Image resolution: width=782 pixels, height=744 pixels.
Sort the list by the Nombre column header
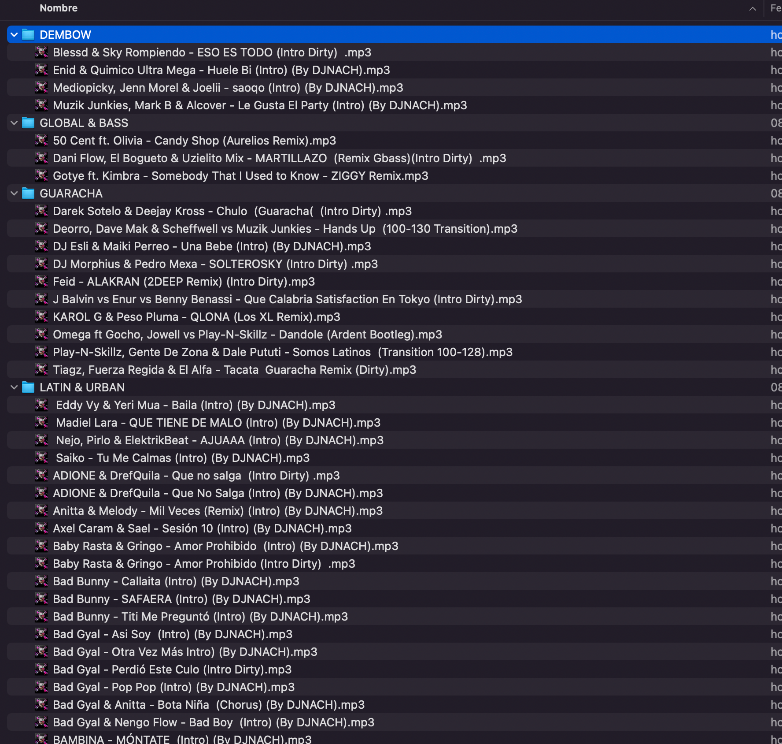tap(59, 8)
